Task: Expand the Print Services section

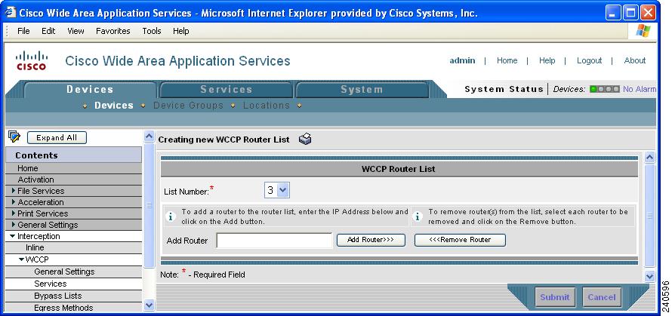Action: (x=14, y=213)
